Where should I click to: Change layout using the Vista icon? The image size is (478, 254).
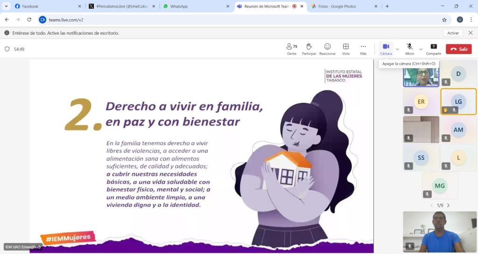(346, 49)
